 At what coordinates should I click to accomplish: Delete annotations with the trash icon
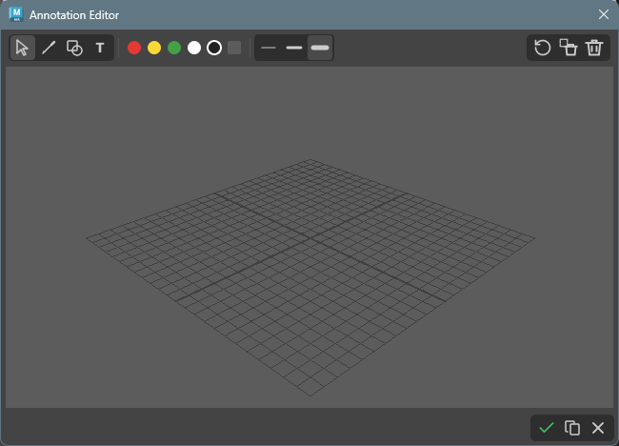coord(594,48)
